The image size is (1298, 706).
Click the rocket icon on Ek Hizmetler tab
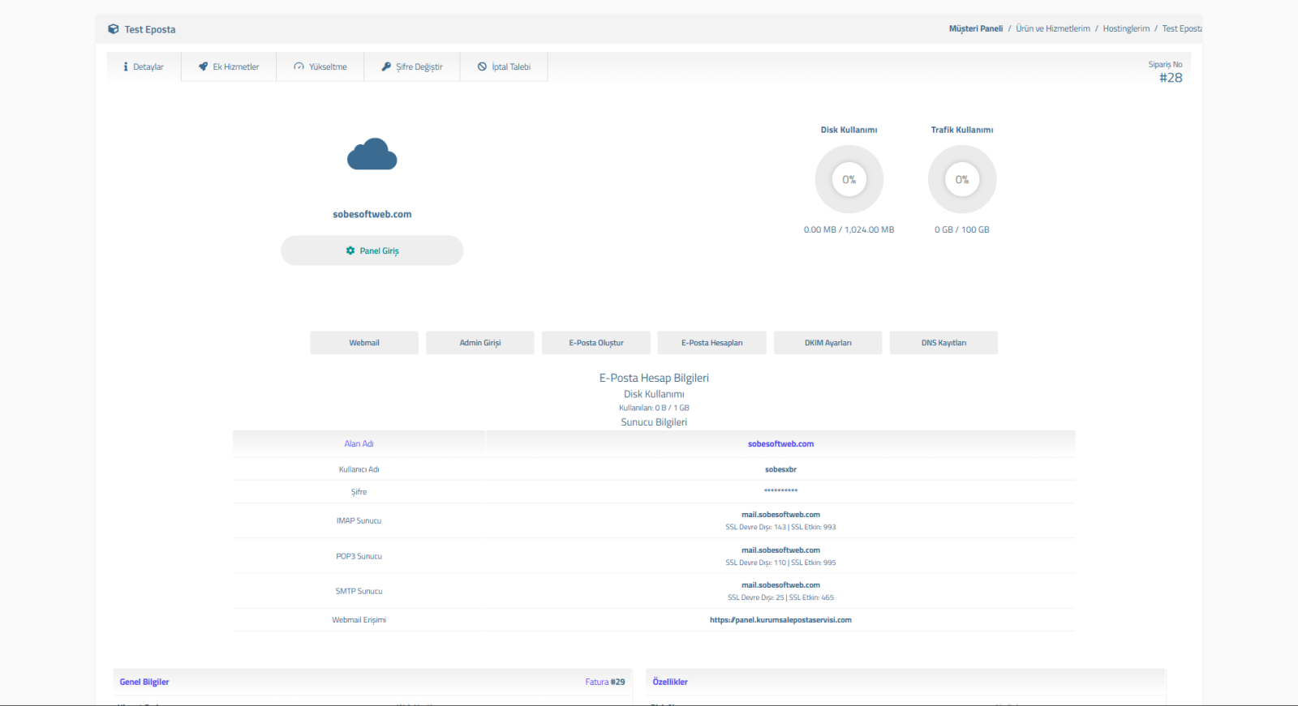(x=204, y=66)
